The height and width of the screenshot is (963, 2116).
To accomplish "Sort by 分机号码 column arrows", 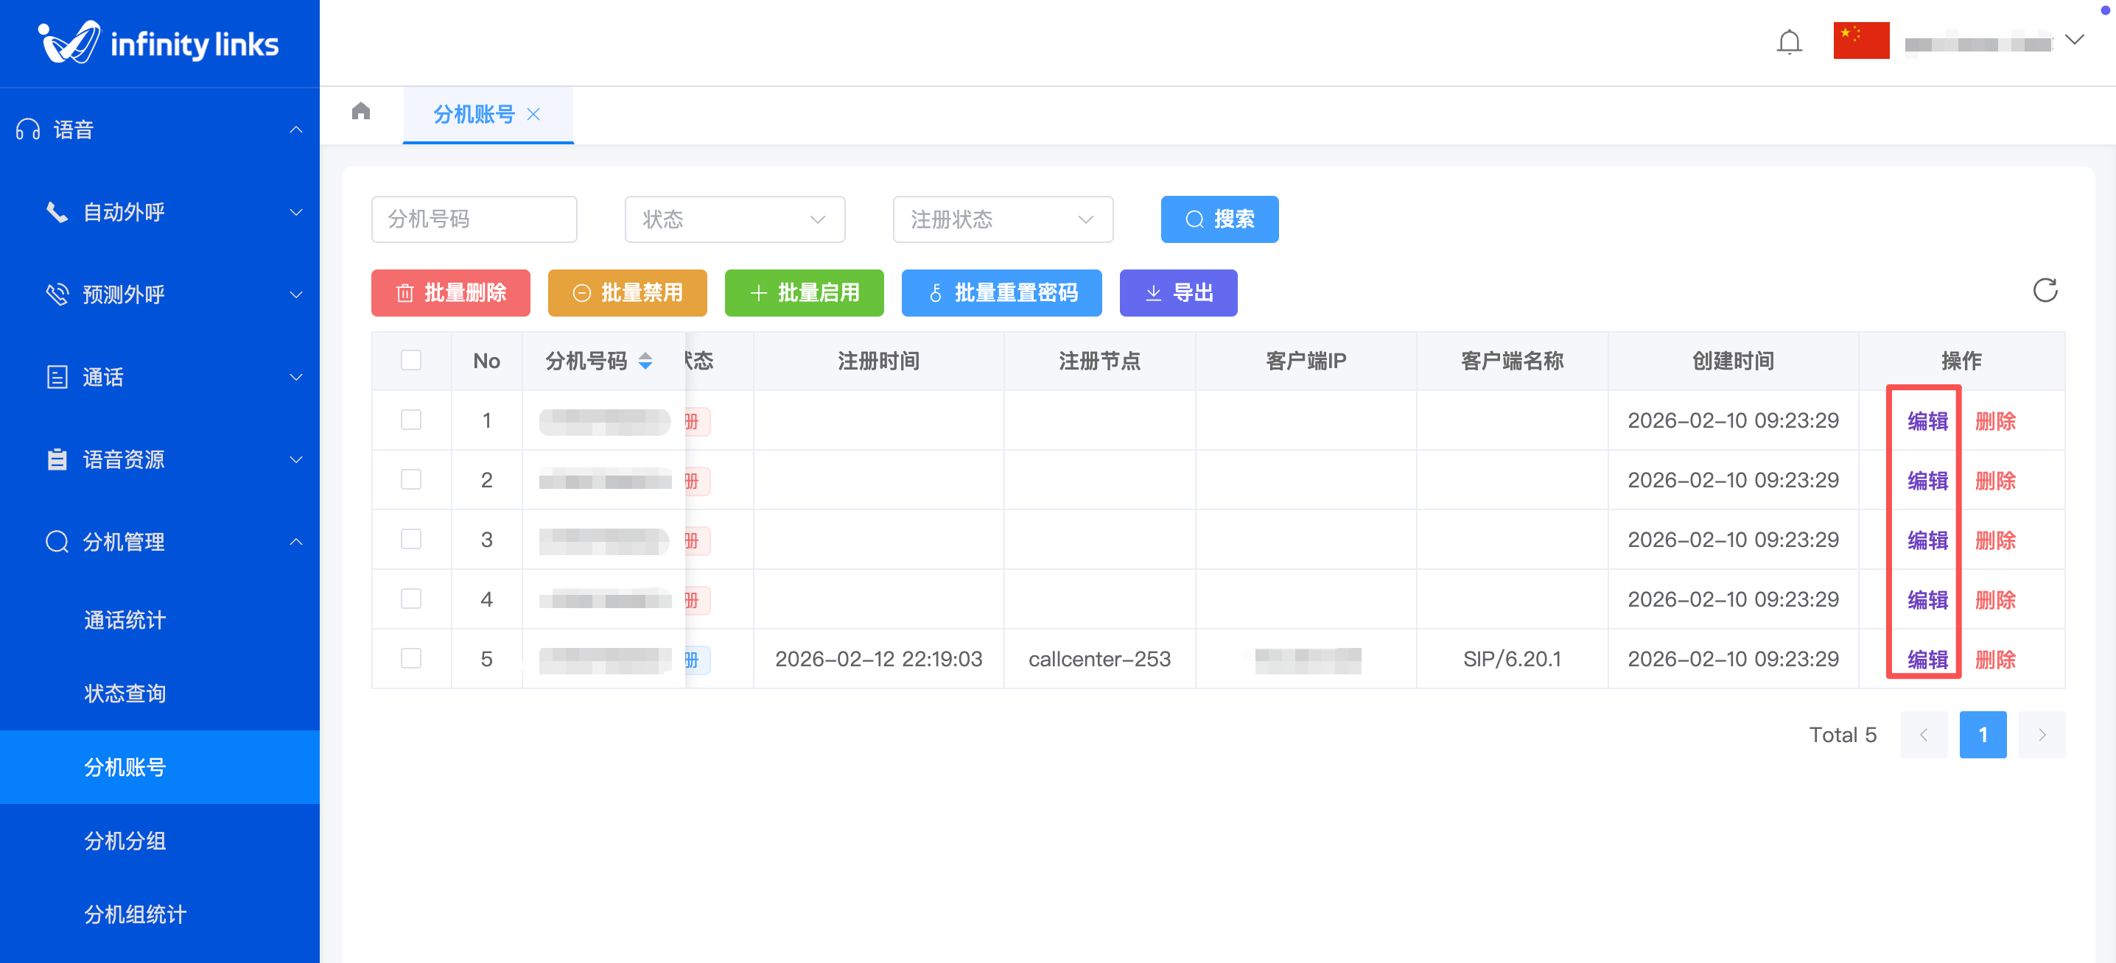I will 645,361.
